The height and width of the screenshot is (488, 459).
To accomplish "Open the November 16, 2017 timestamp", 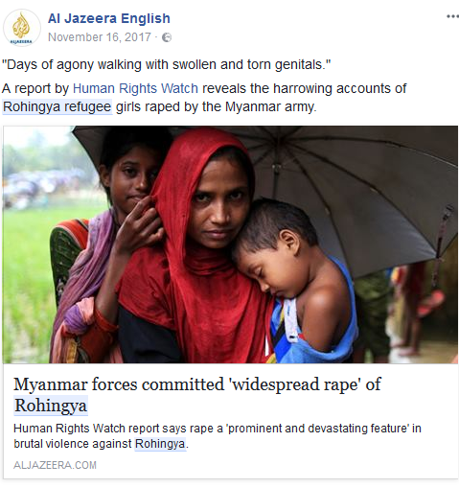I will tap(100, 37).
